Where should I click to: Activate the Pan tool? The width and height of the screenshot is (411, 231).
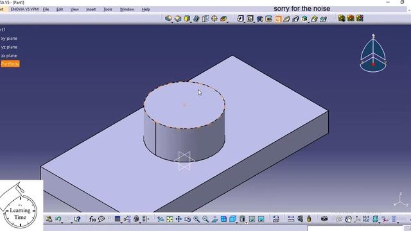coord(179,219)
